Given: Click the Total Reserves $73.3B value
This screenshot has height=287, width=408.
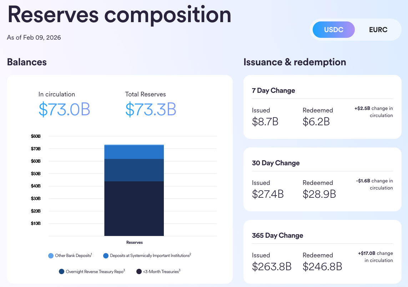Looking at the screenshot, I should pyautogui.click(x=151, y=110).
